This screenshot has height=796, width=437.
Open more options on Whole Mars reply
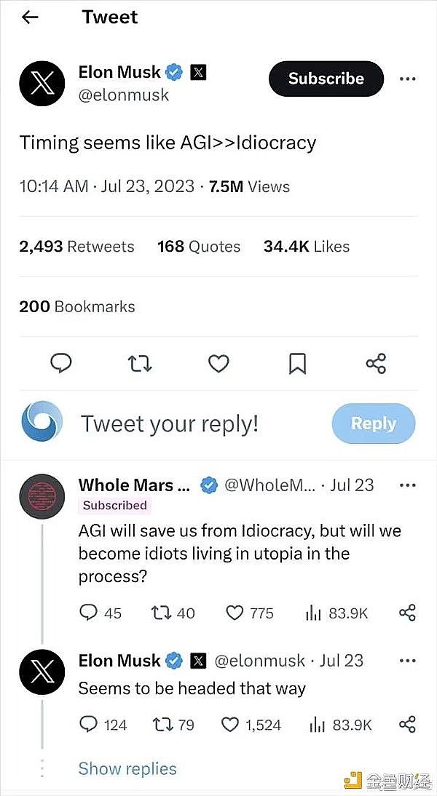[408, 485]
